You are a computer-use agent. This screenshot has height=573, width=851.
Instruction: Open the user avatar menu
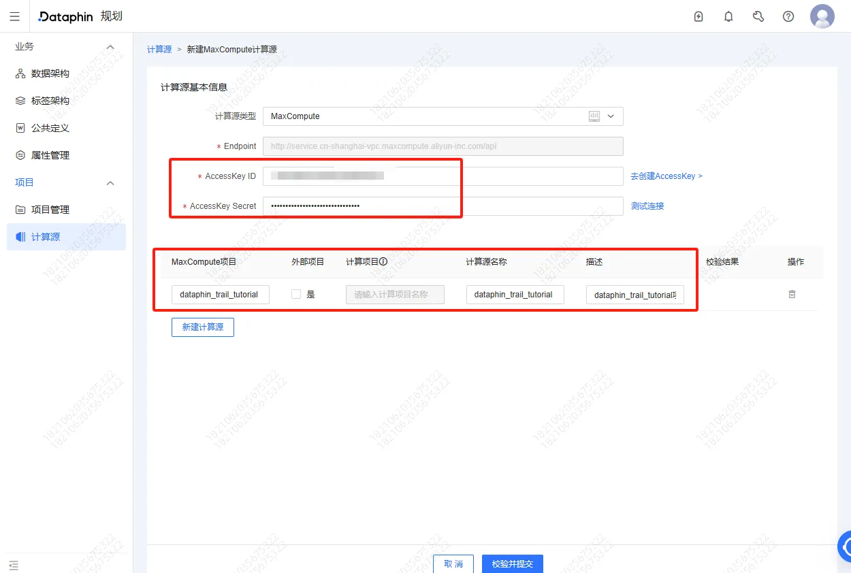point(822,16)
